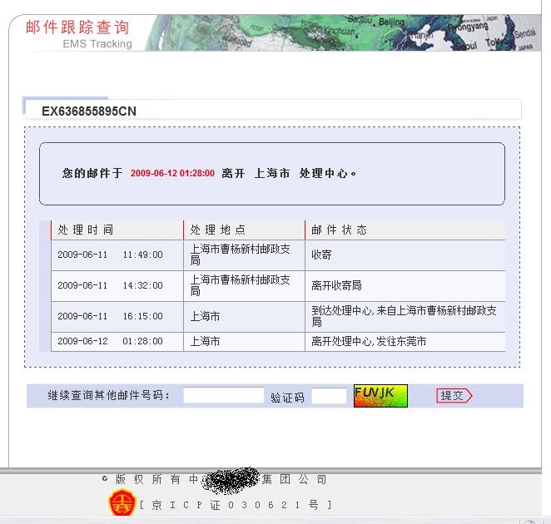This screenshot has width=551, height=524.
Task: Click the 提交 submit button
Action: (x=454, y=396)
